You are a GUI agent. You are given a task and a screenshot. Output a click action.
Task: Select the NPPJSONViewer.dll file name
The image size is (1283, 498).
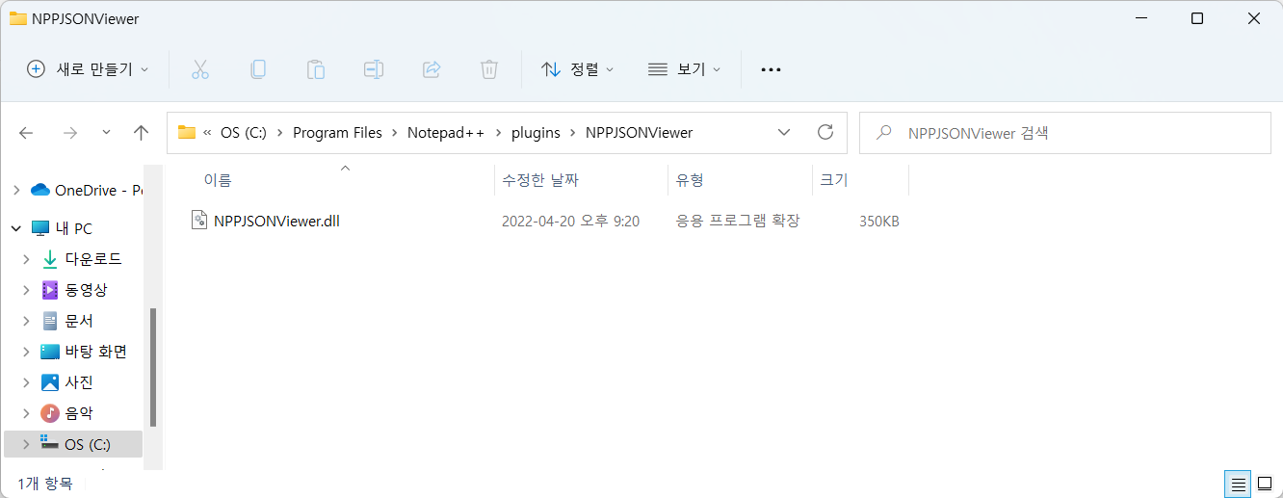276,221
